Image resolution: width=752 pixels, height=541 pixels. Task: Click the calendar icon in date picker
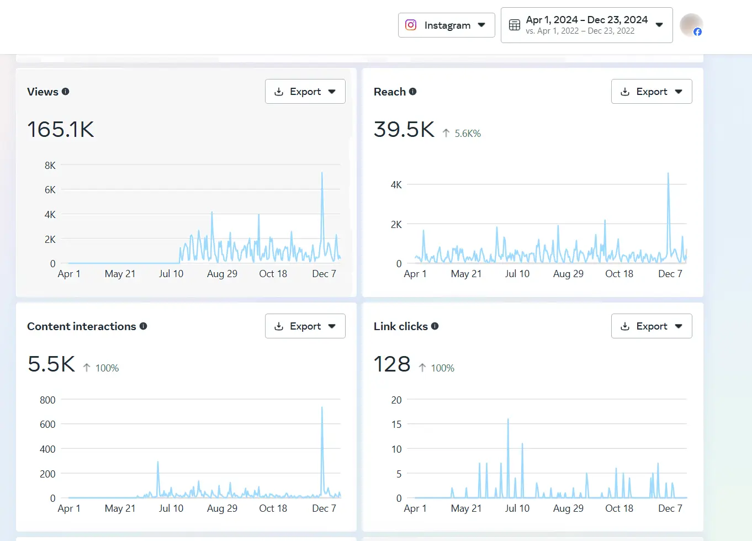pyautogui.click(x=515, y=25)
